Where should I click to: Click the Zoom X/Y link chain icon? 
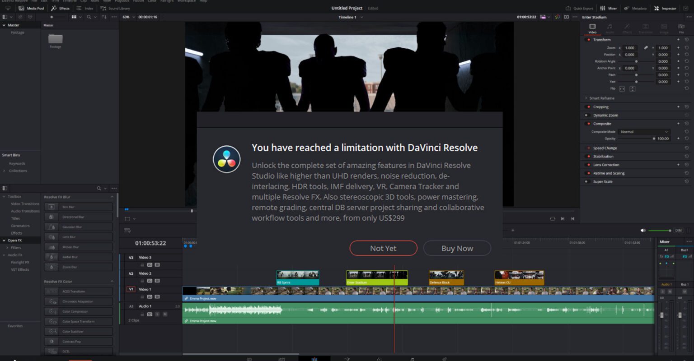tap(646, 48)
